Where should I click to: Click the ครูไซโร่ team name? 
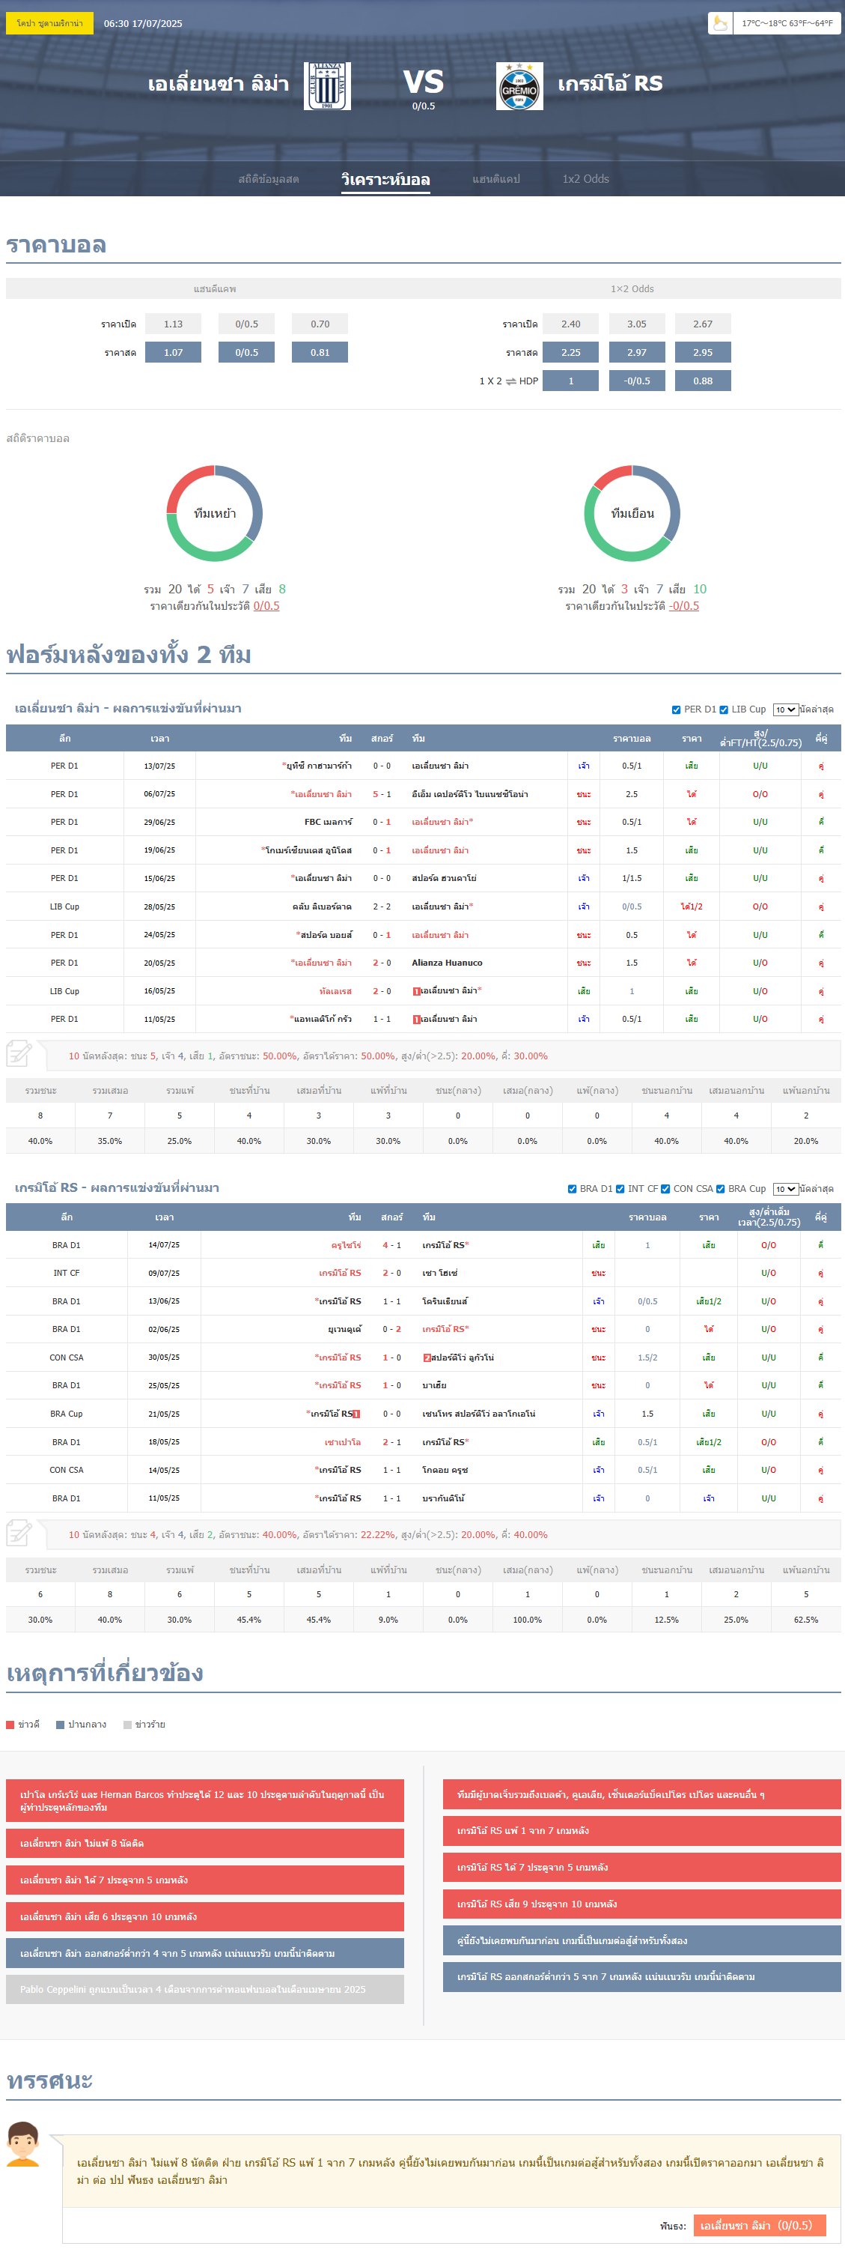click(346, 1245)
